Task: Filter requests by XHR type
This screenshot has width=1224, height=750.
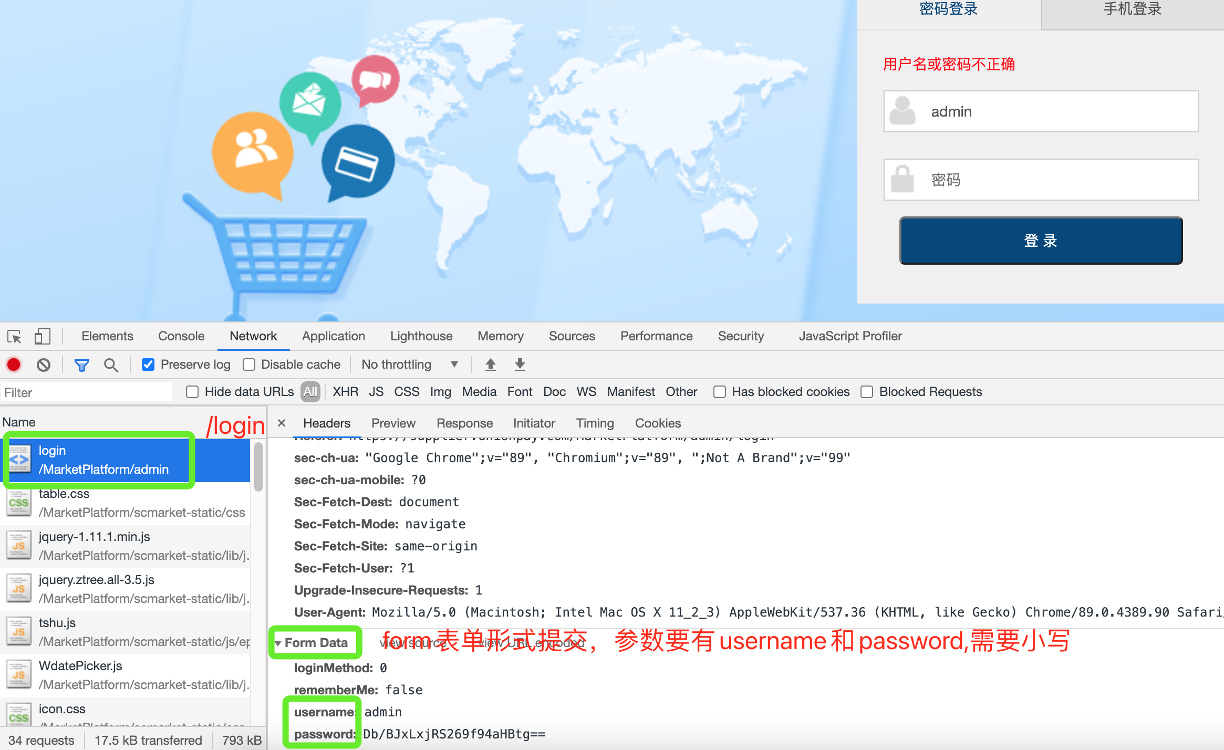Action: coord(346,392)
